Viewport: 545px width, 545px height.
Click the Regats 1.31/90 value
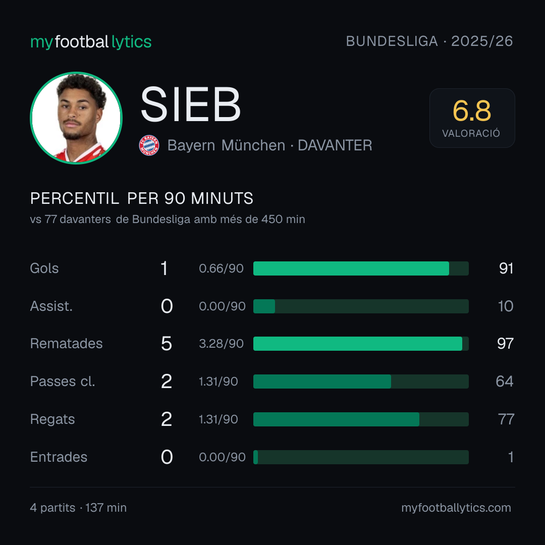pyautogui.click(x=219, y=419)
